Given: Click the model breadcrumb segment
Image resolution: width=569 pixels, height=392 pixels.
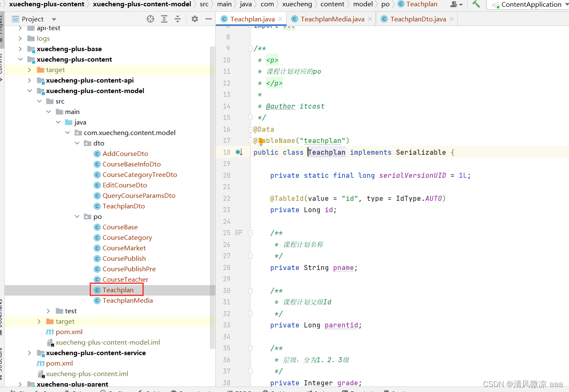Looking at the screenshot, I should (363, 4).
